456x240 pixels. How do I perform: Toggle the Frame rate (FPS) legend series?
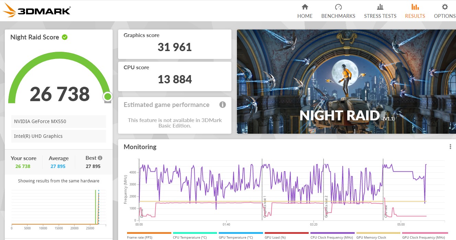pos(149,236)
